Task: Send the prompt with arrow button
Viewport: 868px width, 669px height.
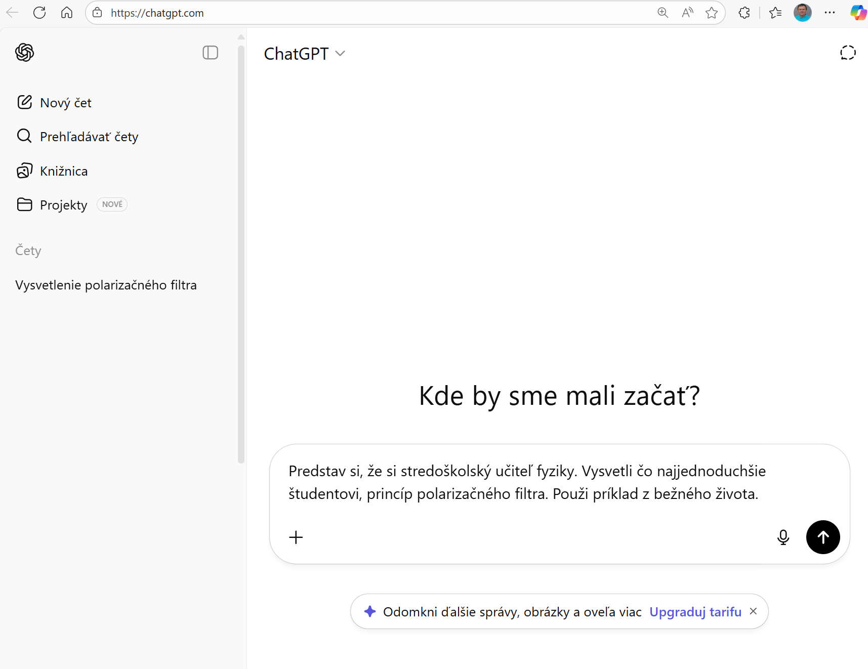Action: point(822,537)
